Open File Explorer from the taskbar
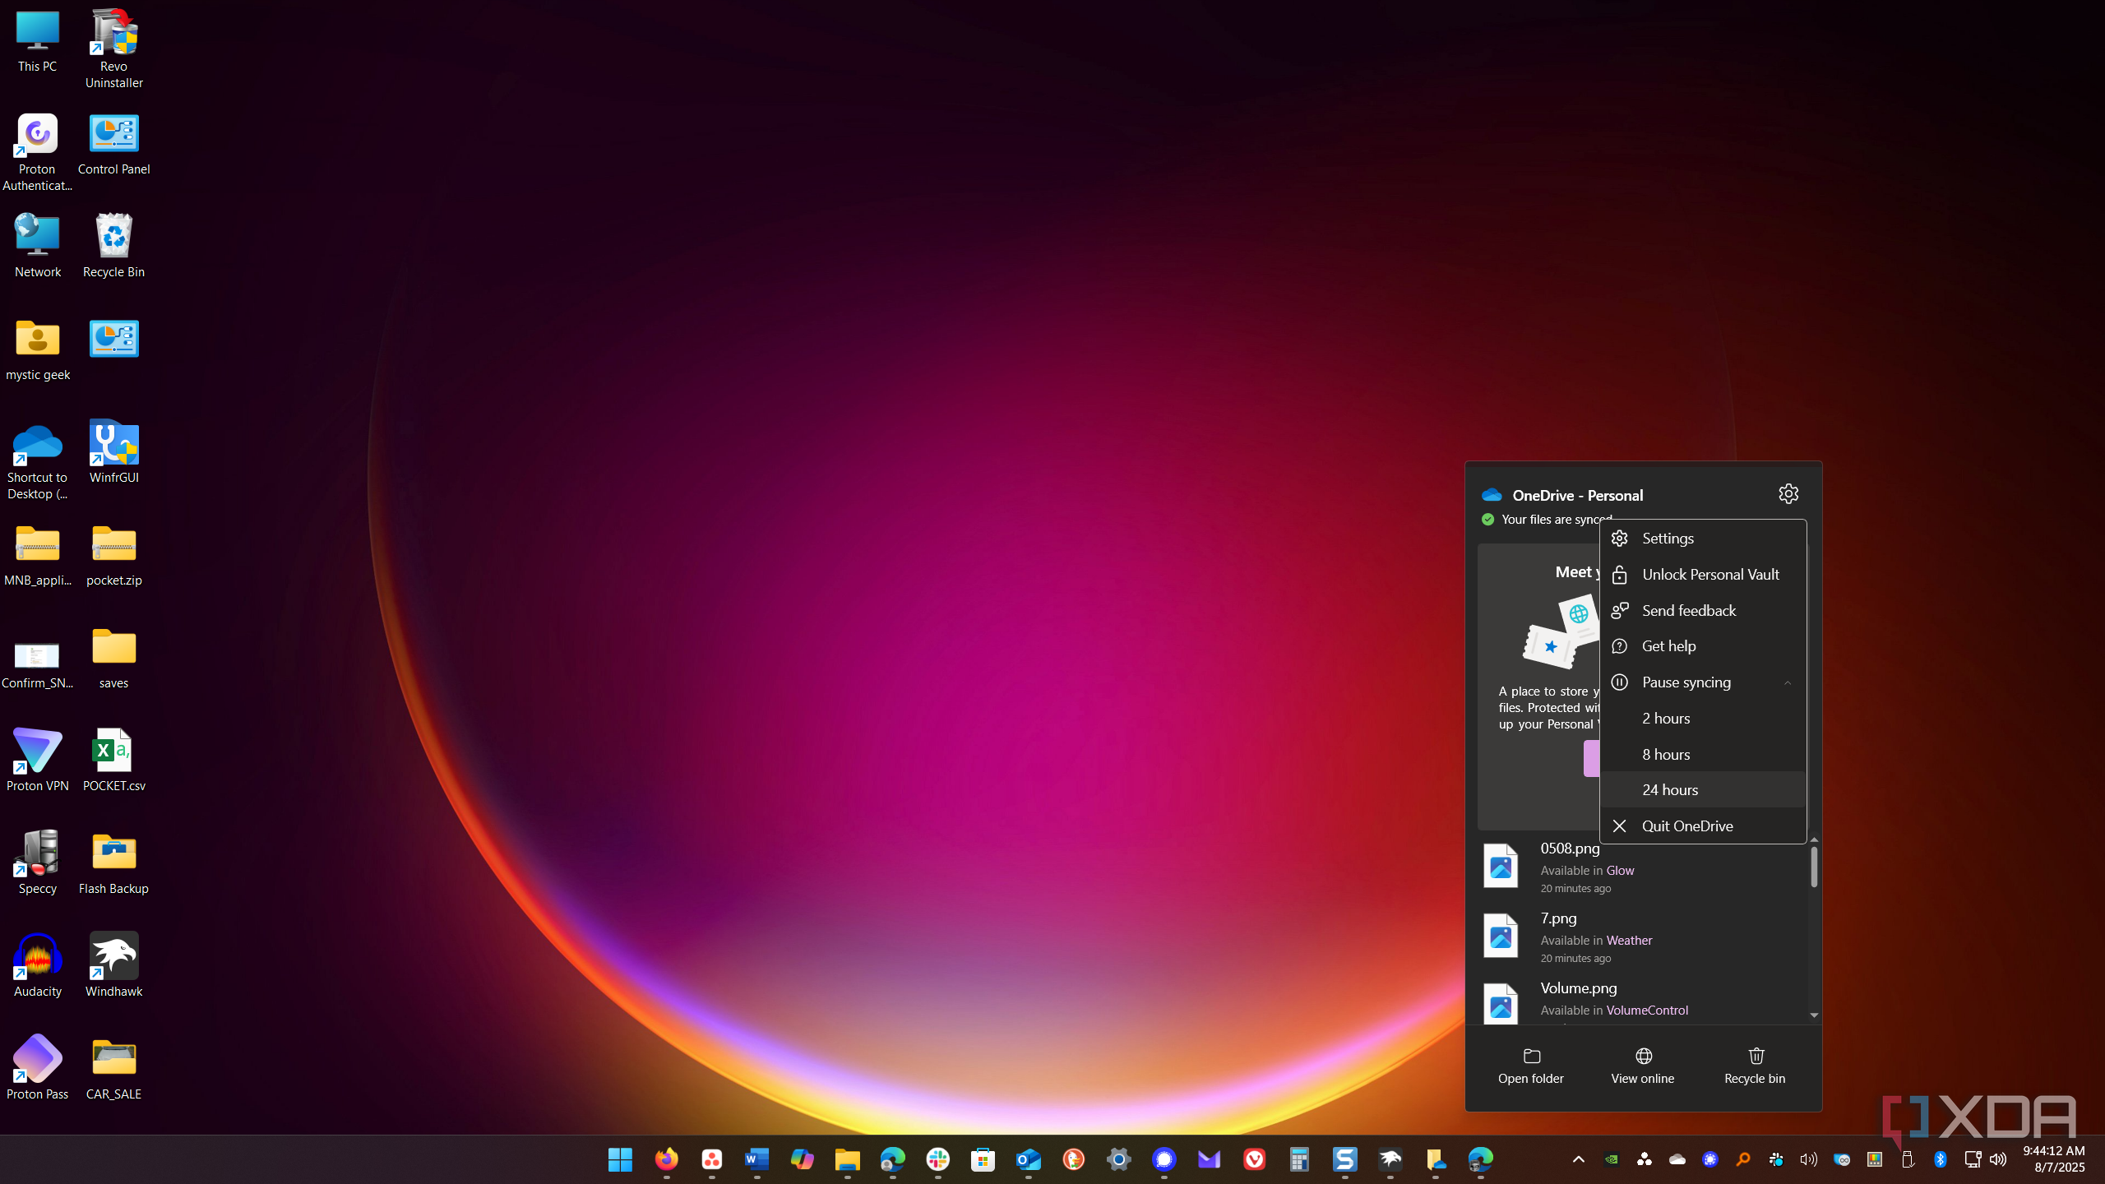The height and width of the screenshot is (1184, 2105). pyautogui.click(x=847, y=1159)
